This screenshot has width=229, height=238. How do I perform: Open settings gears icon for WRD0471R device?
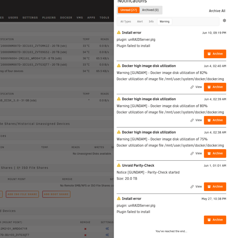tap(107, 228)
